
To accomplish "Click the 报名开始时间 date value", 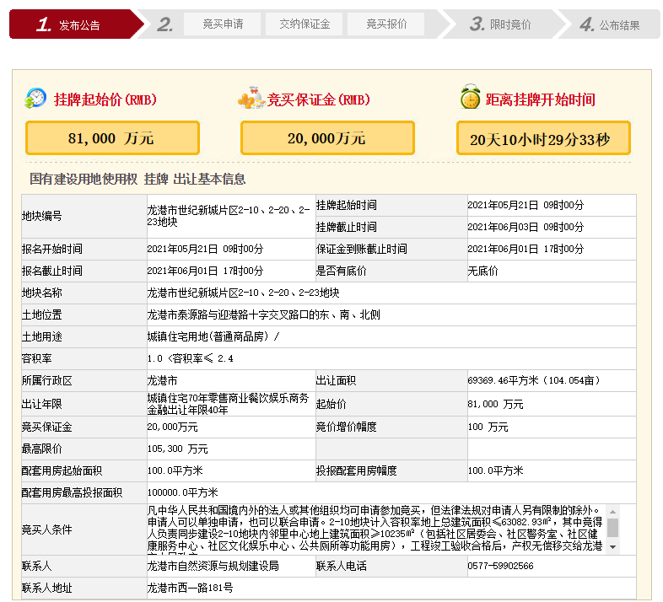I will tap(205, 249).
